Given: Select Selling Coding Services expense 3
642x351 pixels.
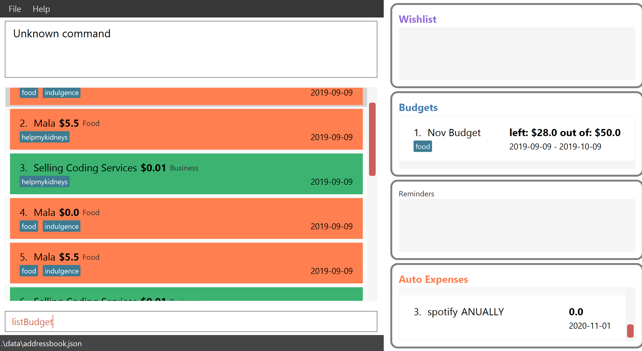Looking at the screenshot, I should tap(186, 174).
